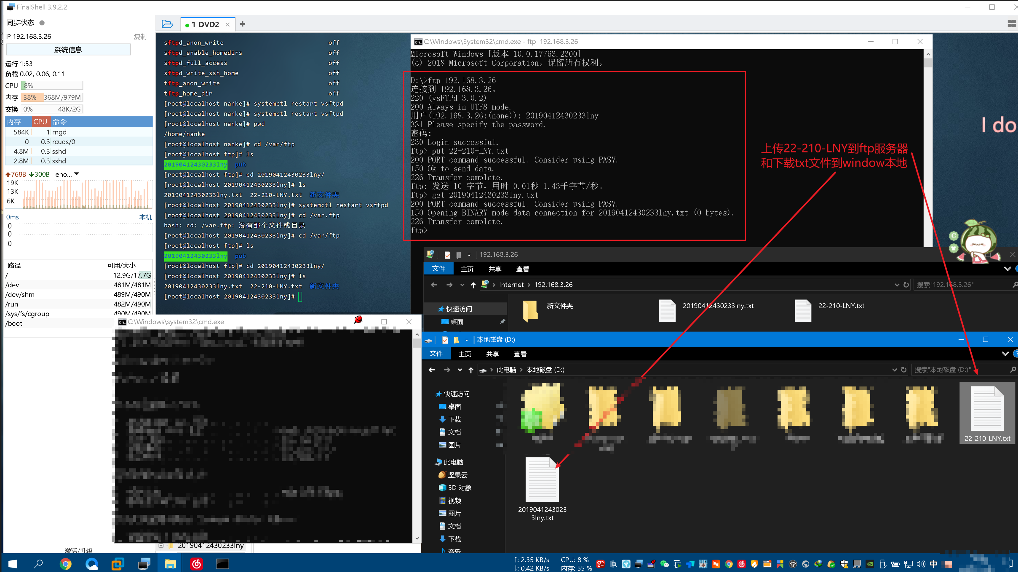The height and width of the screenshot is (572, 1018).
Task: Go up one folder in 本地磁盘 window
Action: (471, 370)
